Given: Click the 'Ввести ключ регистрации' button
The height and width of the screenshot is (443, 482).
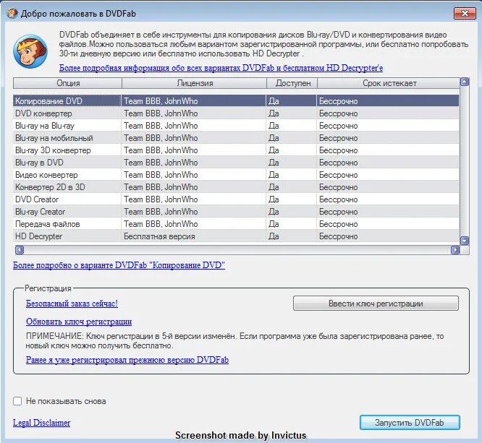Looking at the screenshot, I should click(x=376, y=304).
